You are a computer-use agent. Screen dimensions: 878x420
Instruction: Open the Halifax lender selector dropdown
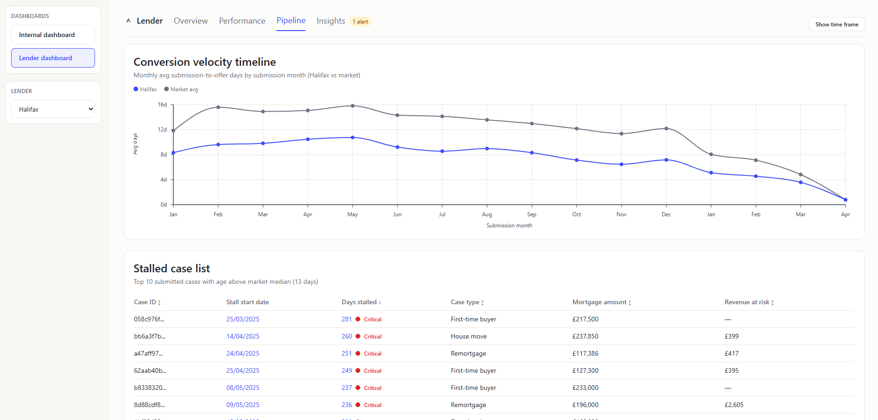coord(53,109)
